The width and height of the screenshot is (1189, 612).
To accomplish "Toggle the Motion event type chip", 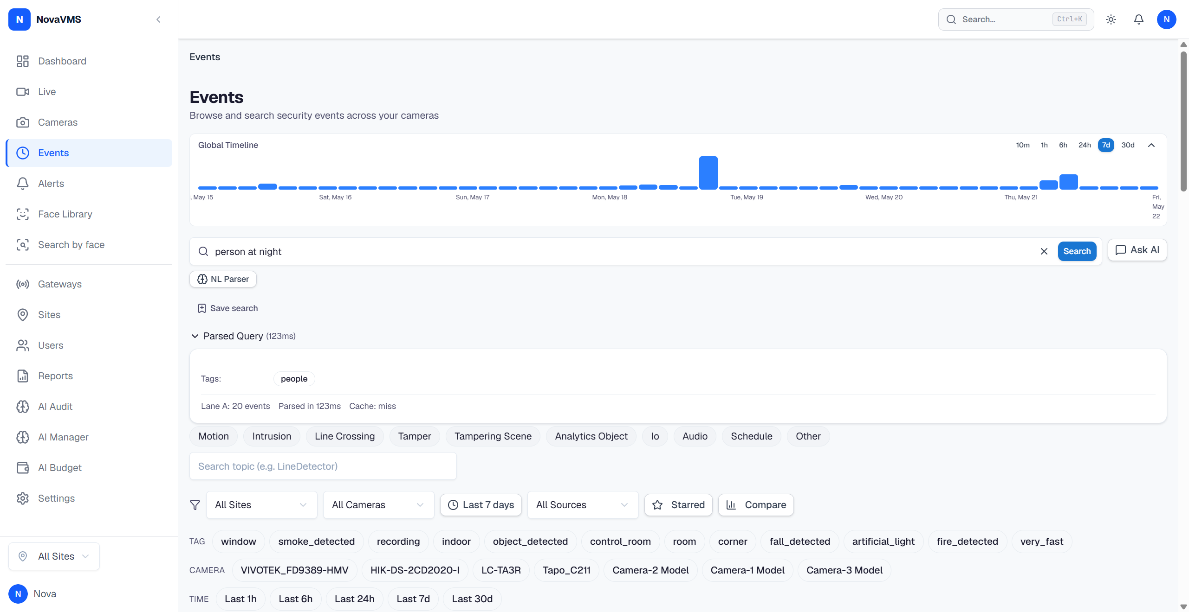I will (x=214, y=436).
